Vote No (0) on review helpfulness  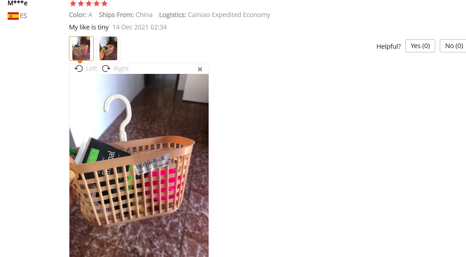(x=453, y=46)
